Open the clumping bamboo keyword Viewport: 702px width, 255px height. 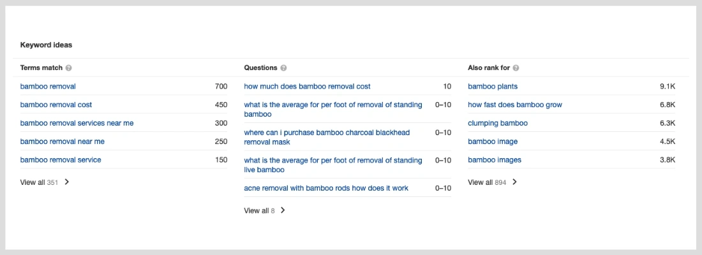[498, 123]
